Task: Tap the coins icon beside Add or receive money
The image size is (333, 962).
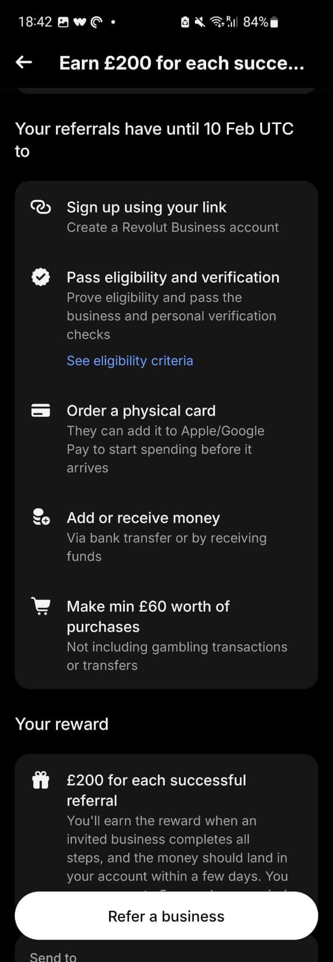Action: 41,517
